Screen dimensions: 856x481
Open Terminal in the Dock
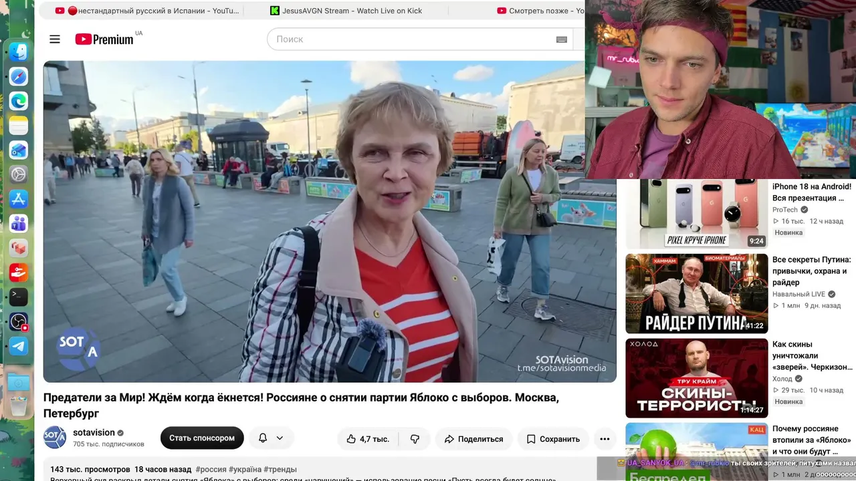pyautogui.click(x=19, y=297)
